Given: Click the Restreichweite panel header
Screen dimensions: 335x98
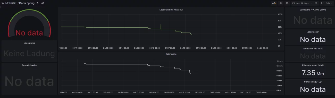Looking at the screenshot, I should [29, 65].
